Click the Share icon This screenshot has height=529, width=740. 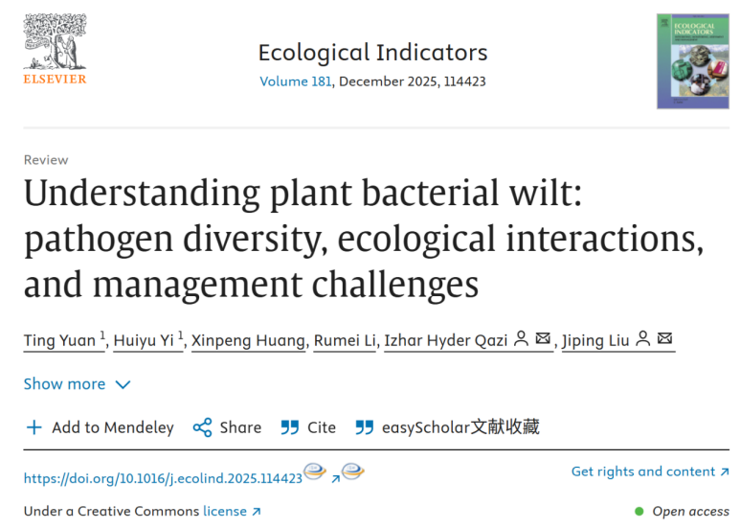pos(202,427)
